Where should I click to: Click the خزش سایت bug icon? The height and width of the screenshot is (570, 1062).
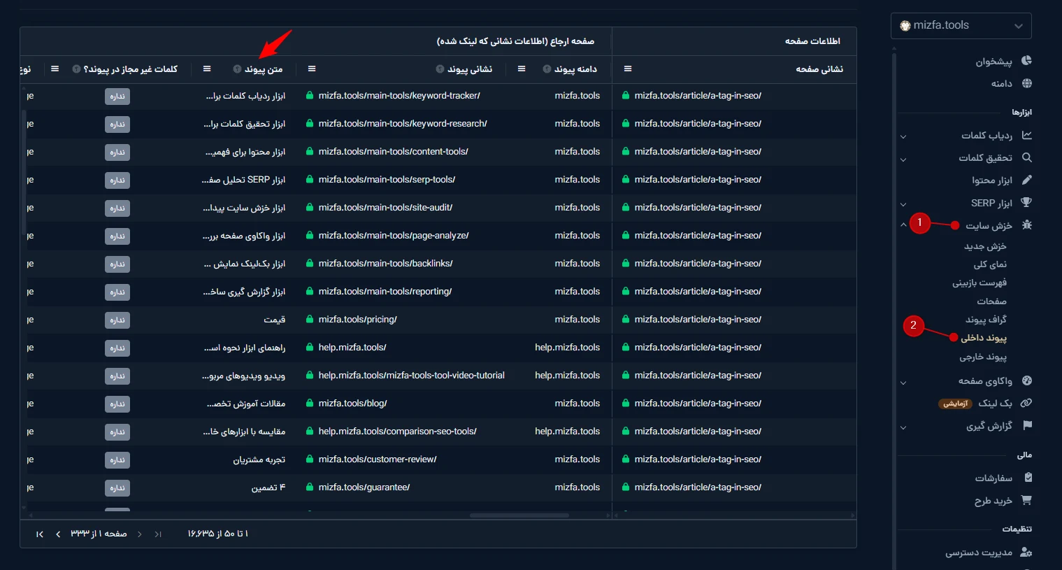pyautogui.click(x=1026, y=225)
